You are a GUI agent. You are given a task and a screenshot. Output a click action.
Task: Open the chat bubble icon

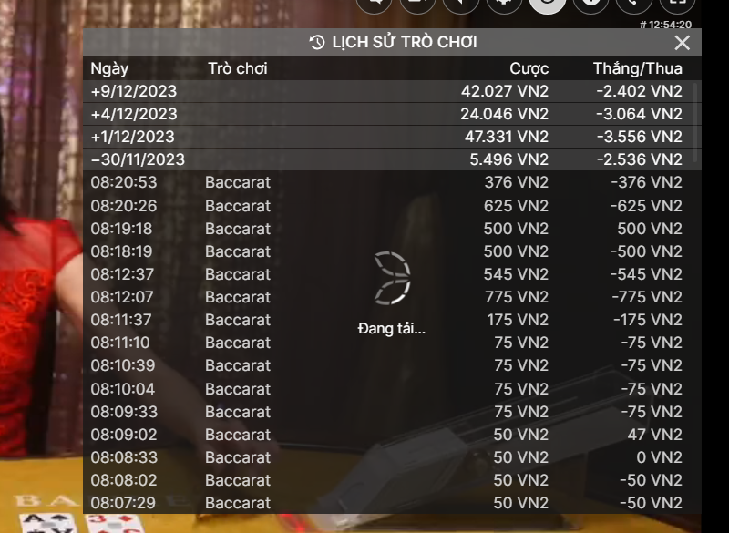(375, 4)
